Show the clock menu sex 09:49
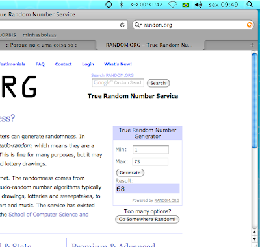Viewport: 260px width, 247px height. click(x=223, y=5)
